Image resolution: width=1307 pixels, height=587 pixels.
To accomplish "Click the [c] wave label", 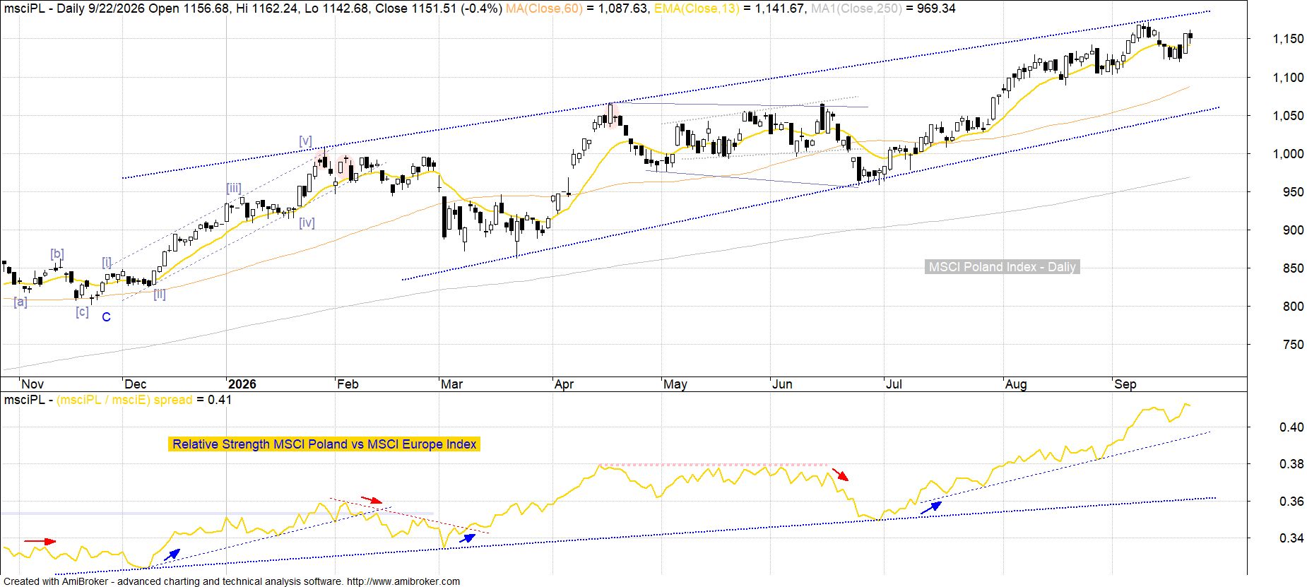I will [x=82, y=312].
